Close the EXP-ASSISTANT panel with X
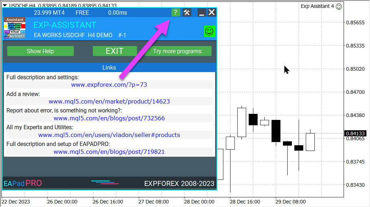Viewport: 370px width, 207px height. coord(212,12)
